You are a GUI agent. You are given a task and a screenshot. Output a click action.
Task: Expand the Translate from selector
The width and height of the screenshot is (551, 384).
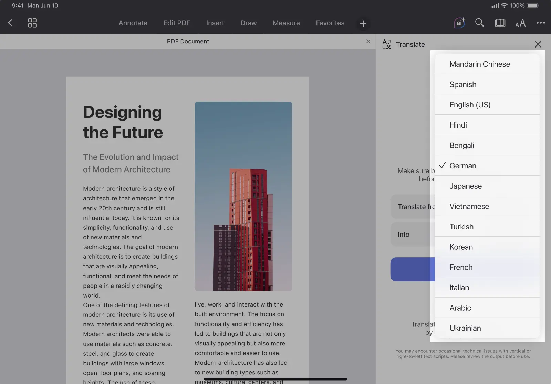point(413,207)
